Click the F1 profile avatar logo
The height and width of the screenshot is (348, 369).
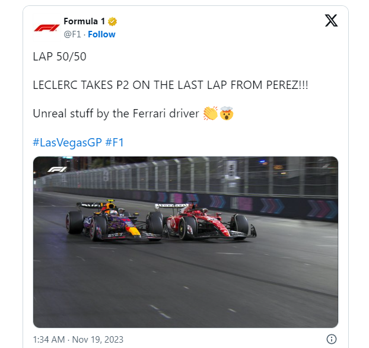pyautogui.click(x=46, y=28)
